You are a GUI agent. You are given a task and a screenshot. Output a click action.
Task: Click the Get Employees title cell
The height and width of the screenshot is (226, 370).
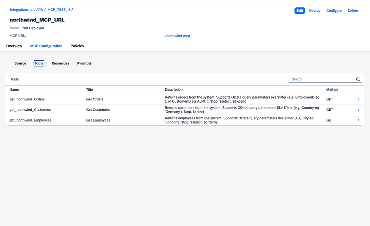pyautogui.click(x=98, y=120)
